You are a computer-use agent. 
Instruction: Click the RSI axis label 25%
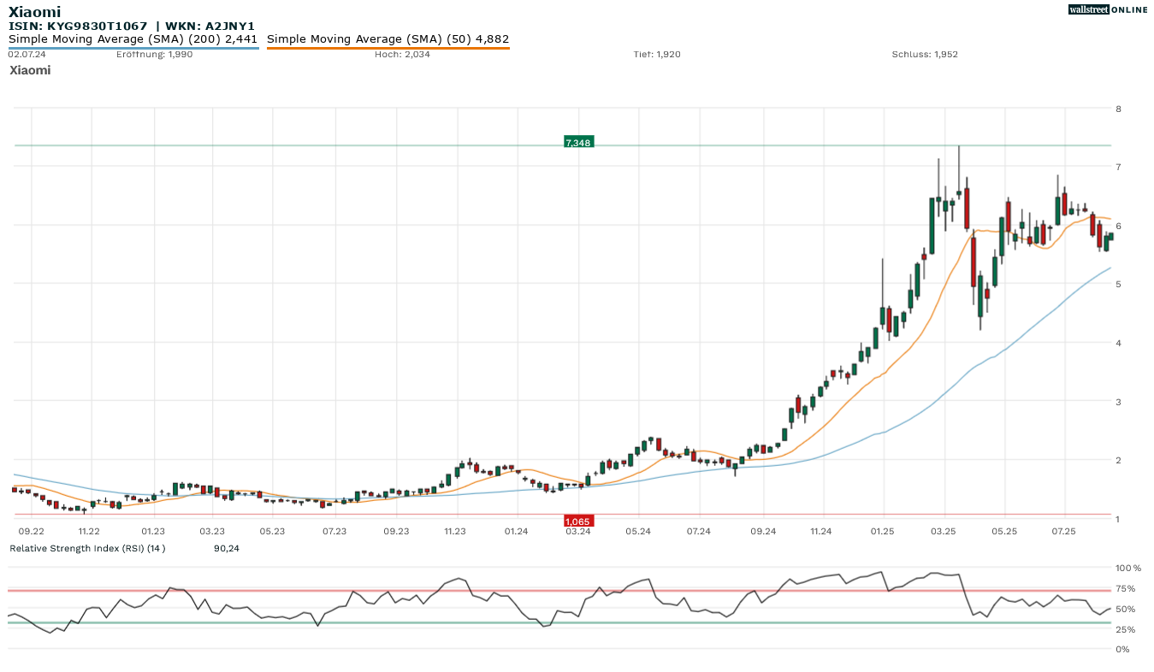(x=1125, y=629)
